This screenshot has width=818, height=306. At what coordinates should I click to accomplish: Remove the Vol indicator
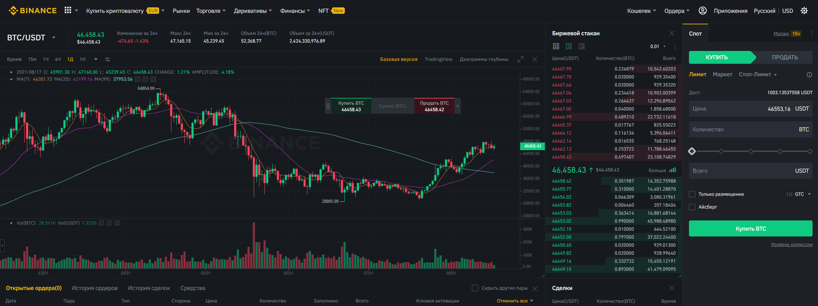tap(117, 223)
